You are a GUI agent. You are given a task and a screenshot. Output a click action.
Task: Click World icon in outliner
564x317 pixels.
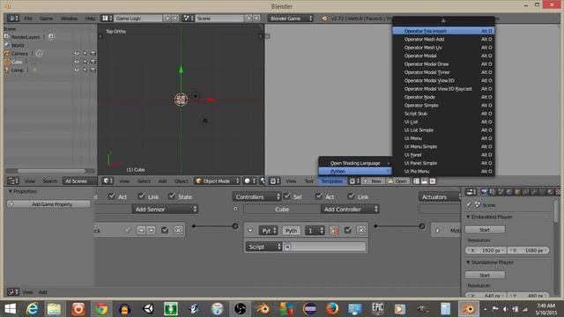7,45
